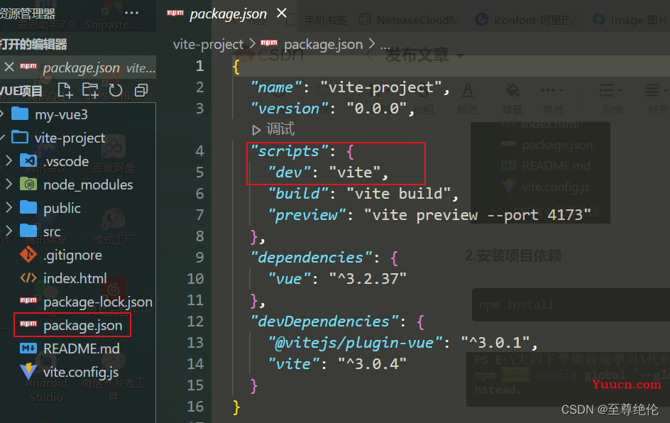Image resolution: width=670 pixels, height=423 pixels.
Task: Click the "preview" script key
Action: click(307, 215)
